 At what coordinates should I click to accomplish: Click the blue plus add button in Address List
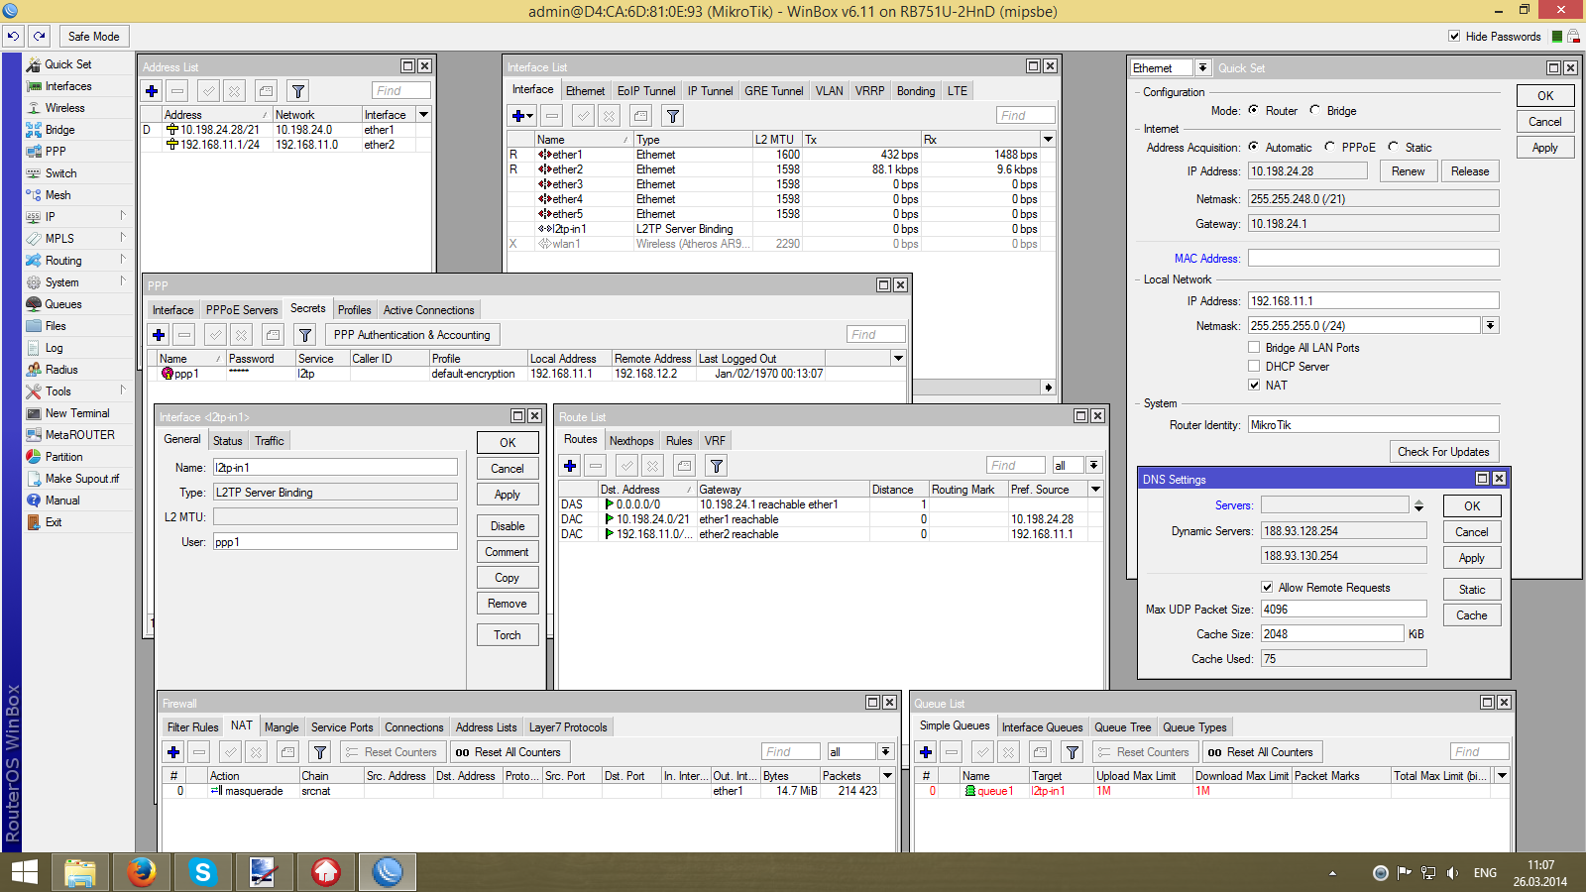point(152,91)
